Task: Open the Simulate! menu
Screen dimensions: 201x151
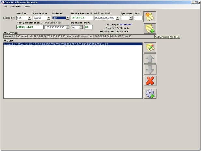Action: click(16, 7)
